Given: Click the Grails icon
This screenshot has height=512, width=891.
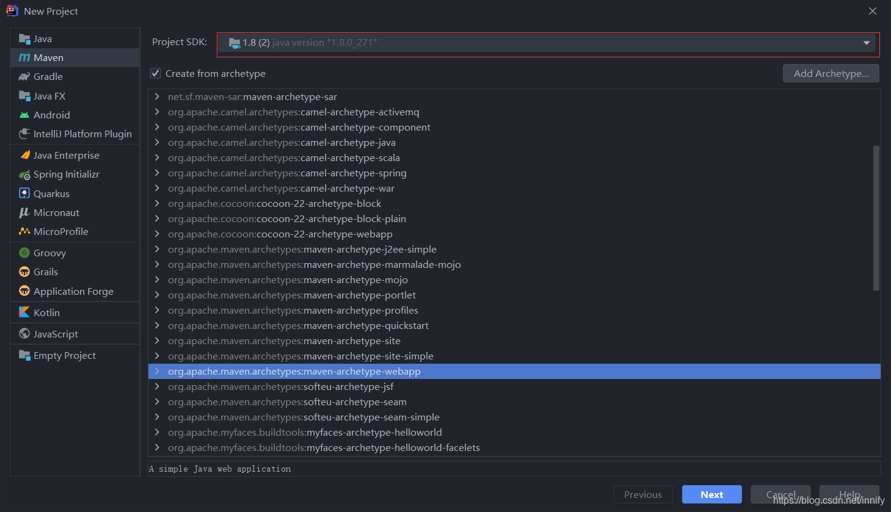Looking at the screenshot, I should pyautogui.click(x=24, y=272).
